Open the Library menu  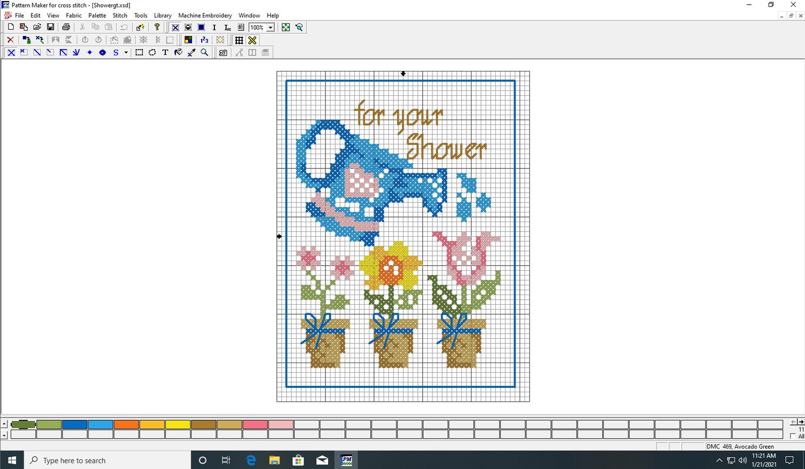pyautogui.click(x=163, y=16)
